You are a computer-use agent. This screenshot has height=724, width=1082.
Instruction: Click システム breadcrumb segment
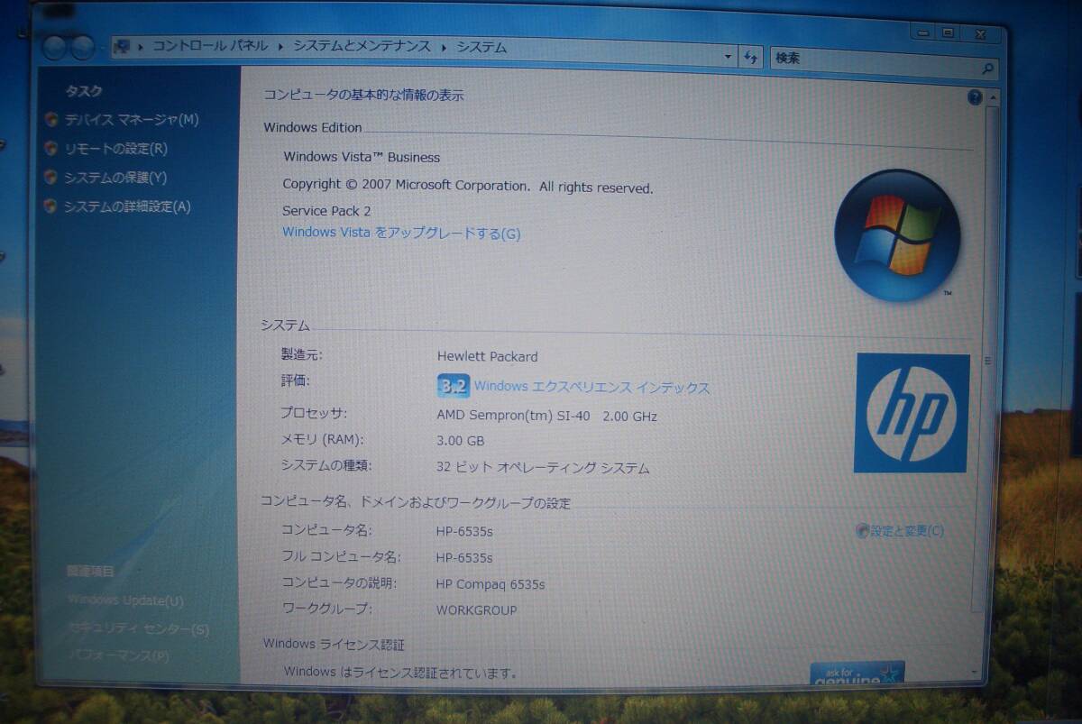481,47
